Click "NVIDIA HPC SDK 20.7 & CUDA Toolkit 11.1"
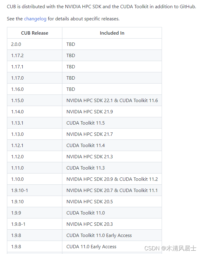Viewport: 201px width, 254px height. pos(112,190)
